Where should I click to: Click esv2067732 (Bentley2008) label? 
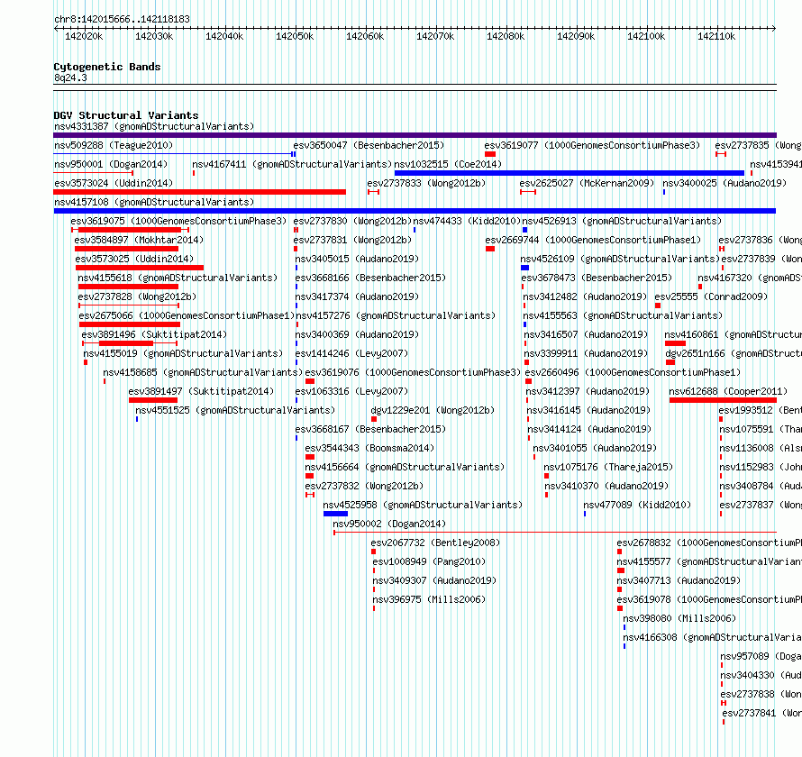[435, 543]
